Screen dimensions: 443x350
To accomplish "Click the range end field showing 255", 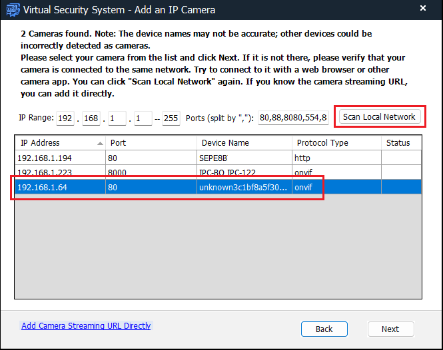I will tap(171, 118).
